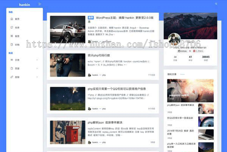The width and height of the screenshot is (227, 152).
Task: Expand the categories item chevron in the sidebar
Action: [37, 60]
